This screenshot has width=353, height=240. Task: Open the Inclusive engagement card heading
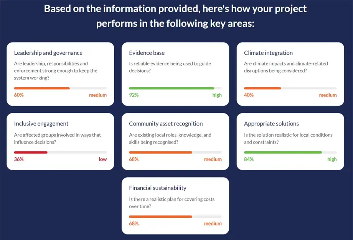pos(41,124)
